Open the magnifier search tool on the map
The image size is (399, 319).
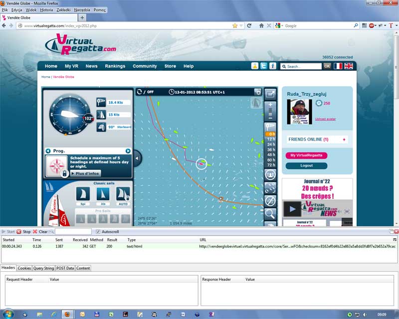[270, 214]
